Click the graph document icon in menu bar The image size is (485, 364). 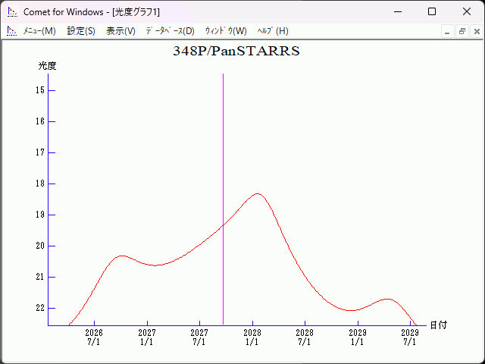point(11,31)
